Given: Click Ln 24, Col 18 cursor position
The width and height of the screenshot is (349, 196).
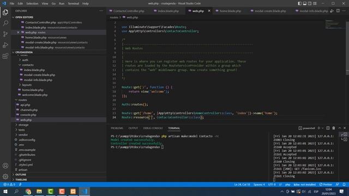Looking at the screenshot, I should coord(242,185).
